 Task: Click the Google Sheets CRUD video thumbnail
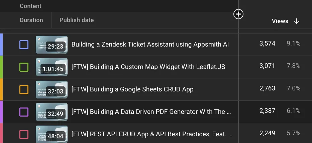click(x=51, y=89)
